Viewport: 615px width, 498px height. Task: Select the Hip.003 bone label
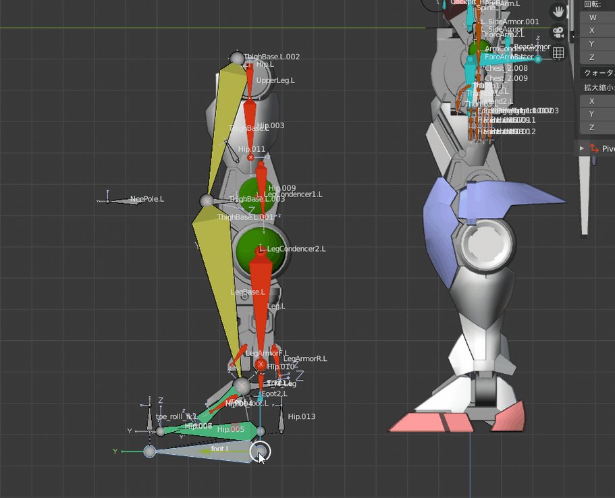point(270,126)
